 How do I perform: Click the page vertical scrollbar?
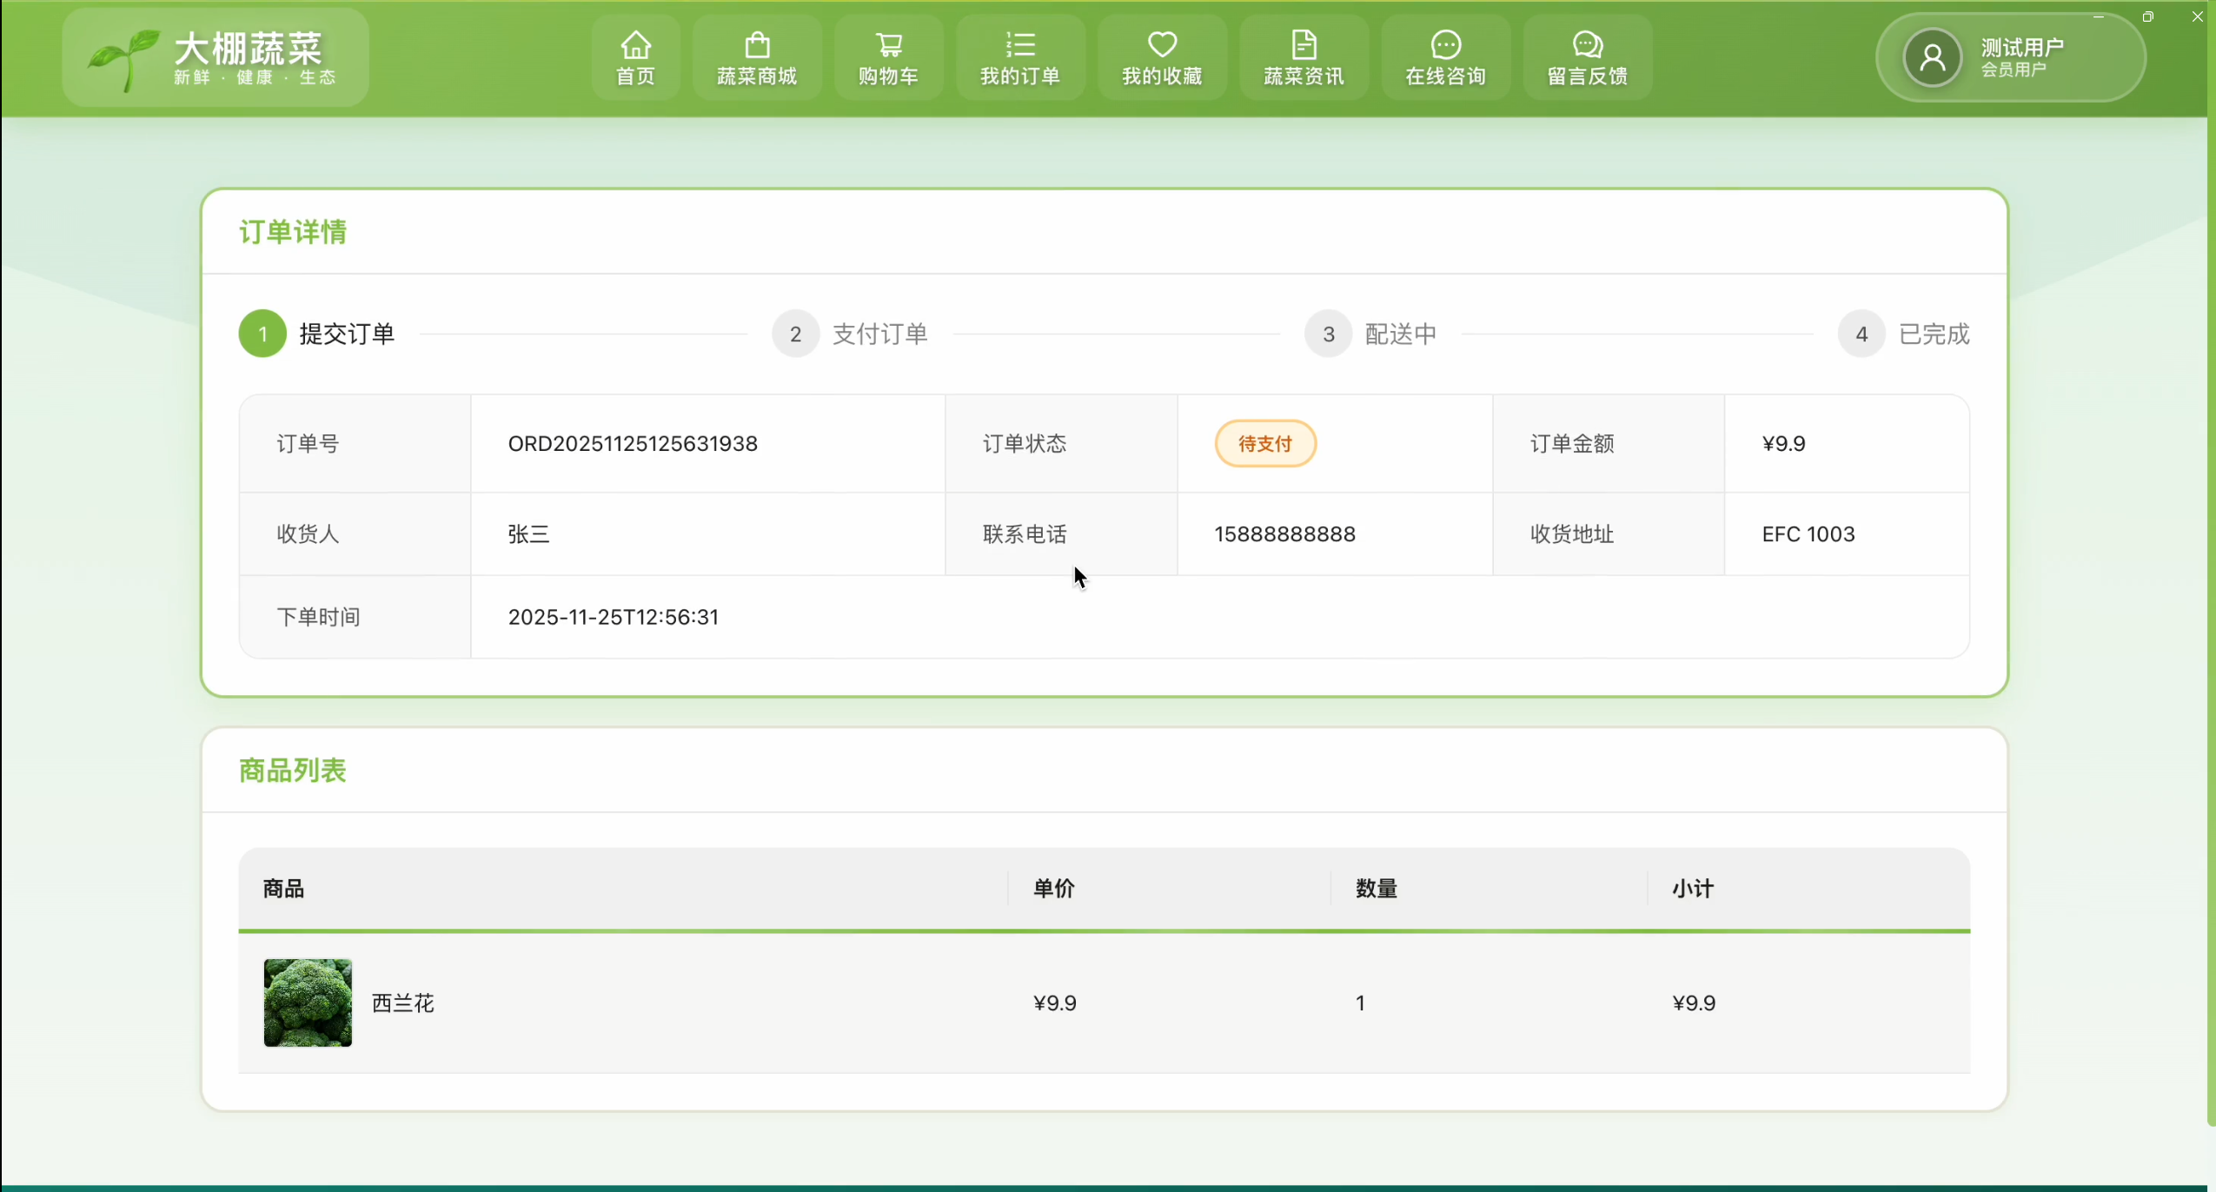pos(2210,565)
